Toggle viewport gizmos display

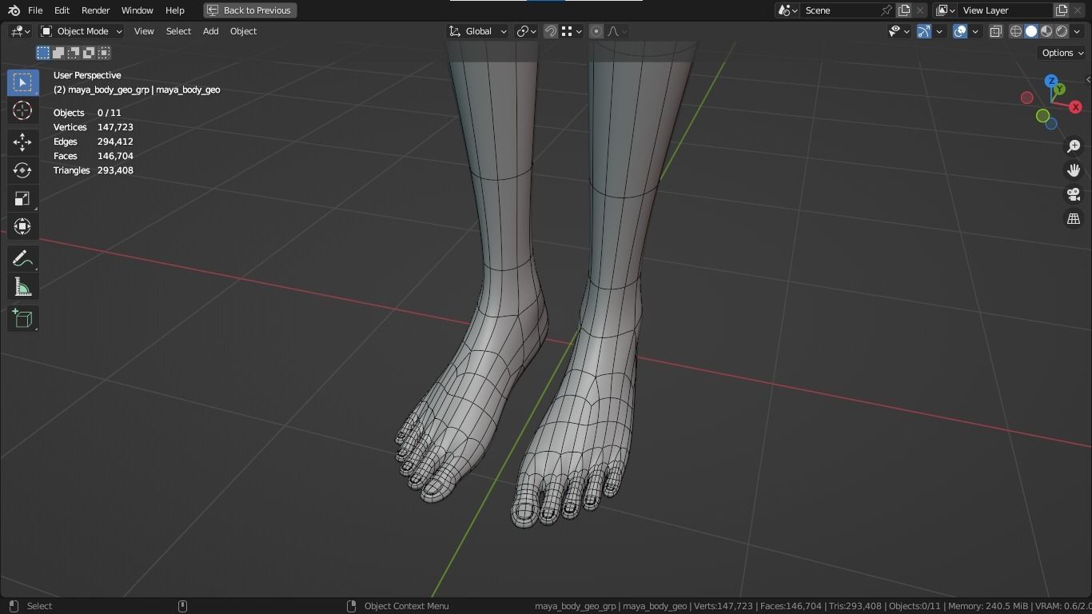click(x=923, y=31)
